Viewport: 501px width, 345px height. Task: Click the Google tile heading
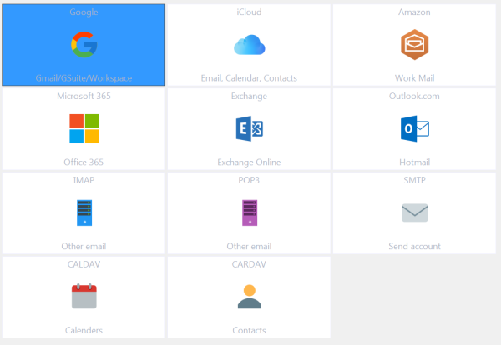tap(83, 12)
